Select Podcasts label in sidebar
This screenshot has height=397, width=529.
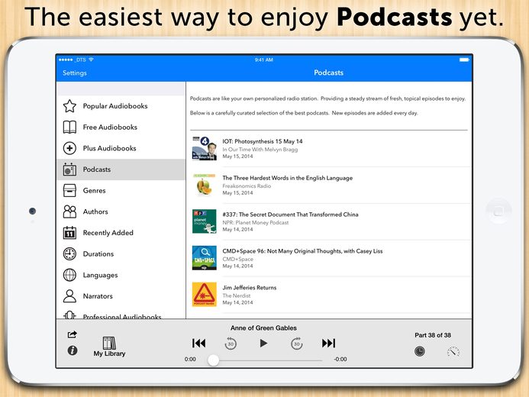(97, 169)
